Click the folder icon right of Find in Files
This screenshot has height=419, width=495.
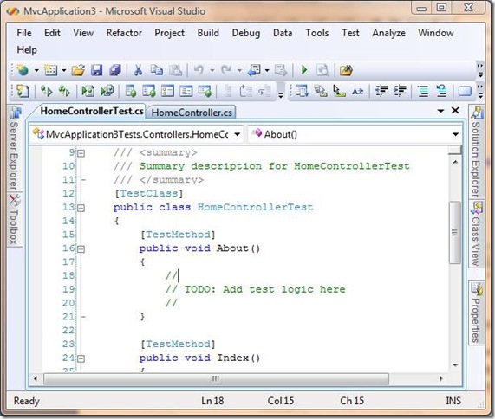pyautogui.click(x=346, y=70)
